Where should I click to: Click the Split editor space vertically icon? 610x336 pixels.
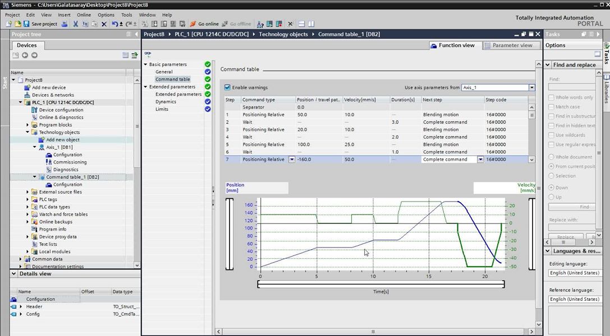tap(311, 24)
